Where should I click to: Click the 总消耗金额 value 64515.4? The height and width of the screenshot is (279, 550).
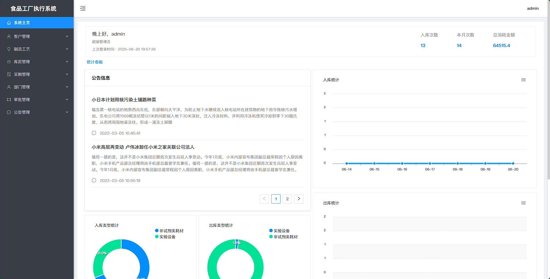[x=501, y=45]
